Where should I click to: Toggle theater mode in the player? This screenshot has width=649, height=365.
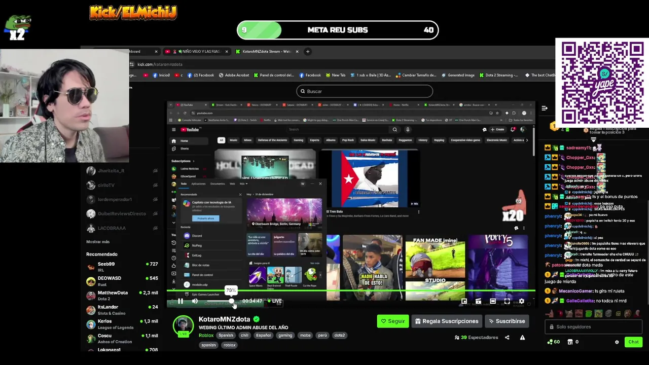click(492, 301)
